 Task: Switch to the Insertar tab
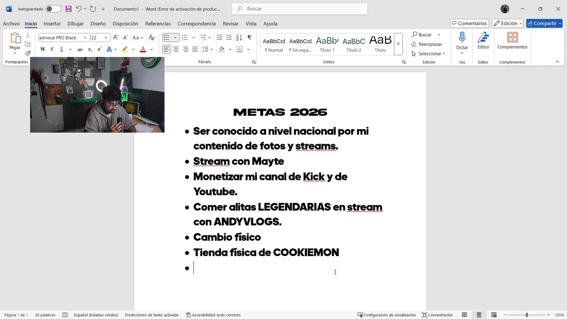pos(52,23)
